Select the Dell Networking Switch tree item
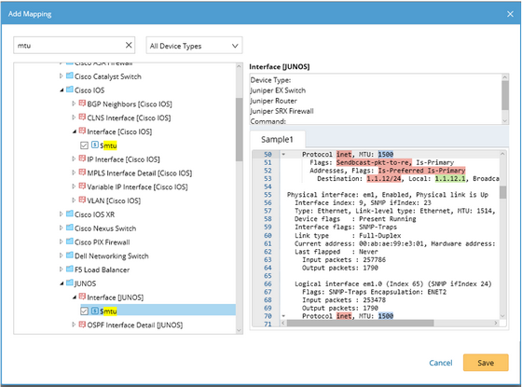This screenshot has width=522, height=387. tap(112, 256)
